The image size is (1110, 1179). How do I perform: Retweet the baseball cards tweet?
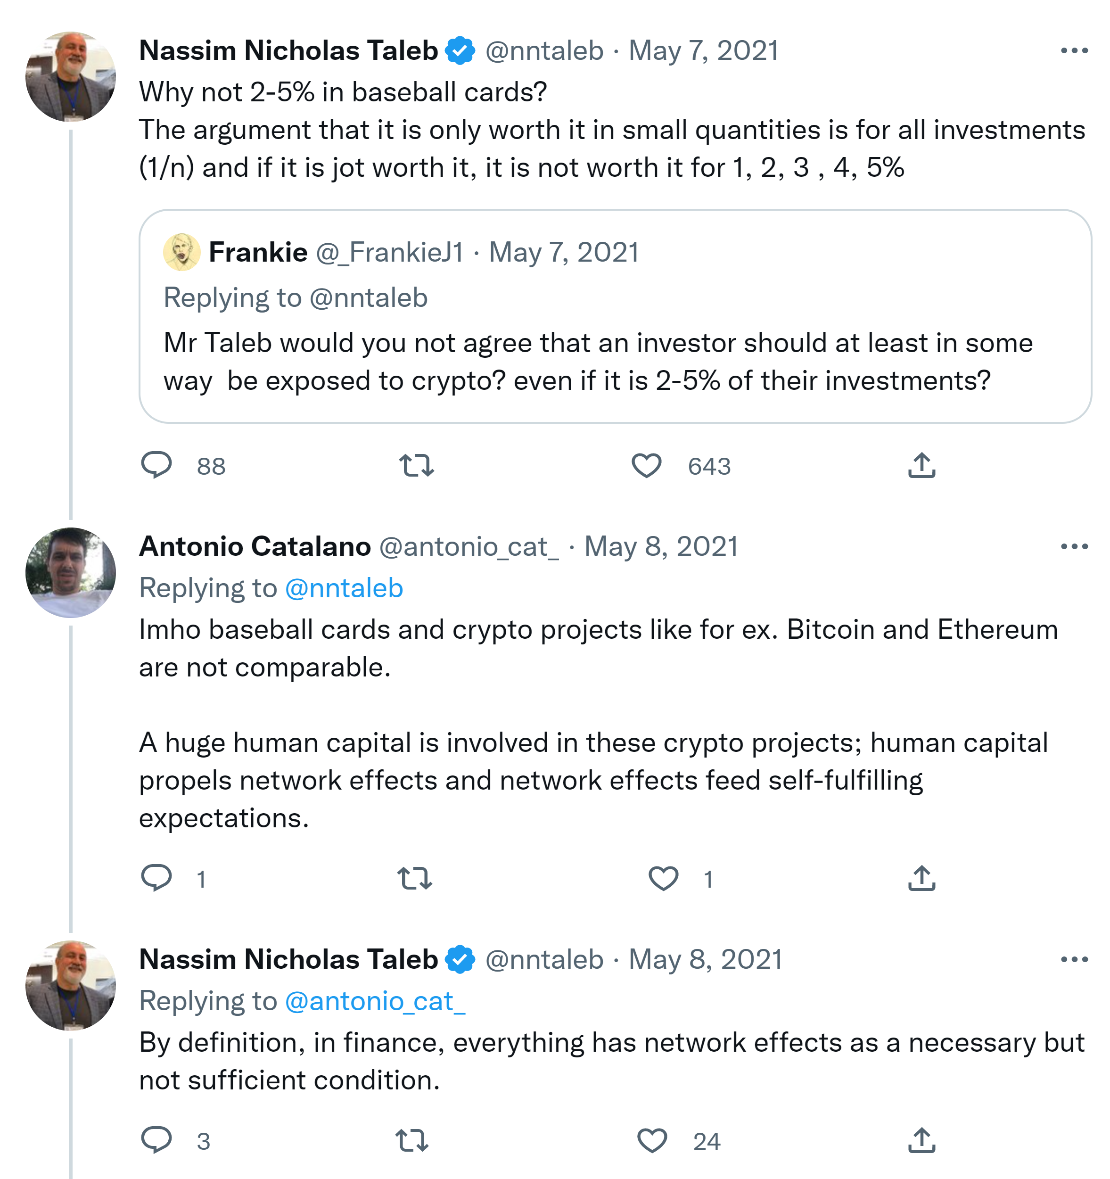pos(416,465)
